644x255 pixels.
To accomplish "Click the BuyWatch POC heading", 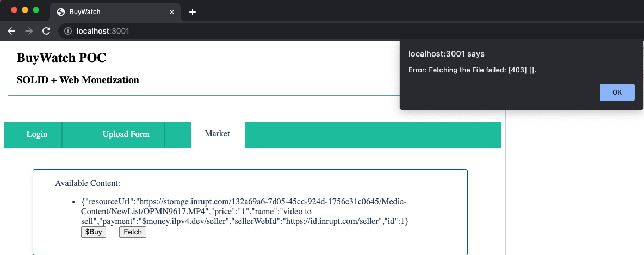I will pos(61,58).
